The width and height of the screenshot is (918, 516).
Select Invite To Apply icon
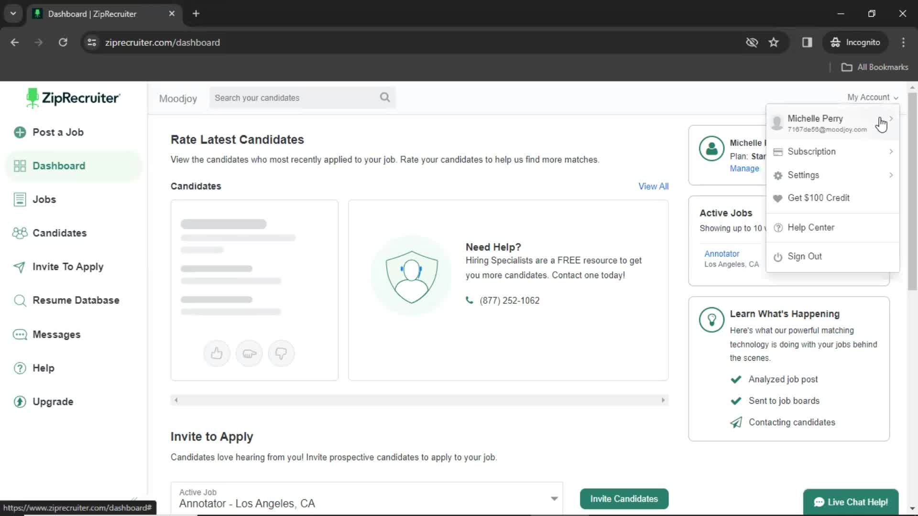(x=19, y=267)
